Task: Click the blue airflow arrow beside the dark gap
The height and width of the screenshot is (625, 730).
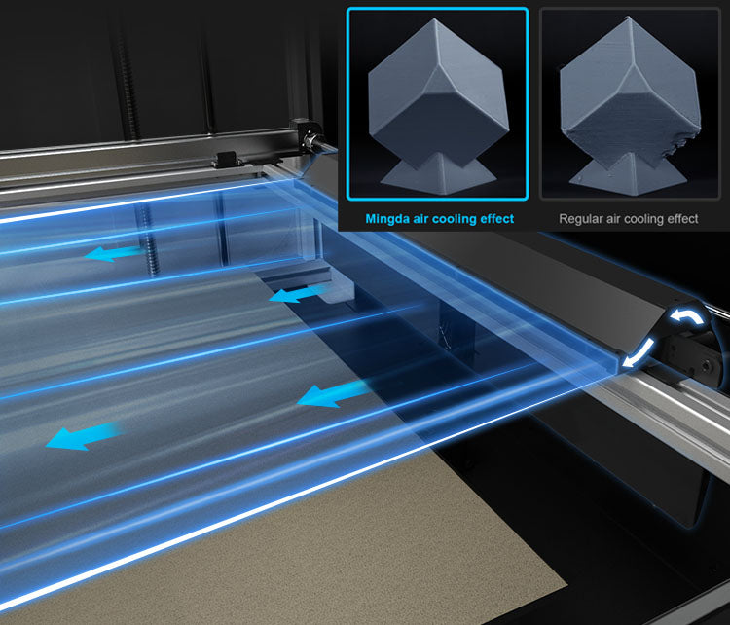Action: tap(296, 292)
